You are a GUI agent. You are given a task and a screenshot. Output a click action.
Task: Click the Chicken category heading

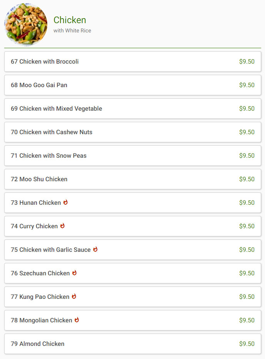pyautogui.click(x=70, y=20)
